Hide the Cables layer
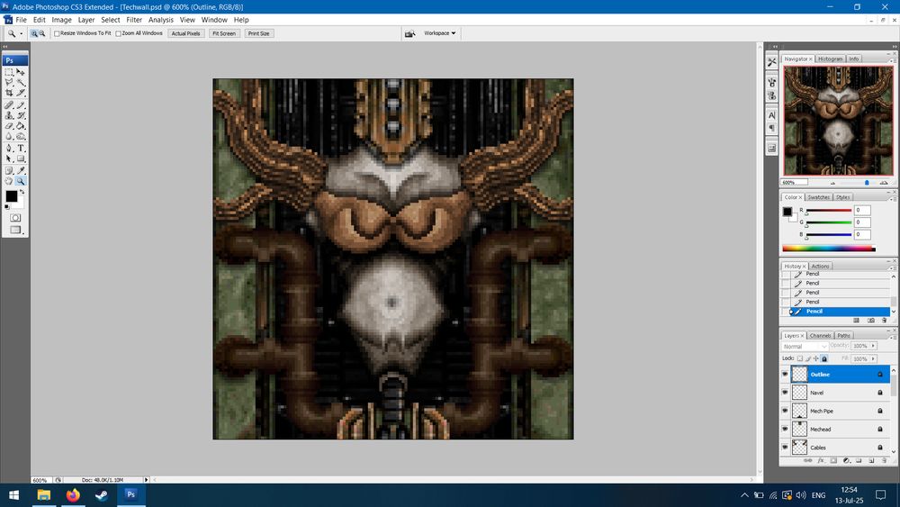The height and width of the screenshot is (507, 900). [x=785, y=447]
